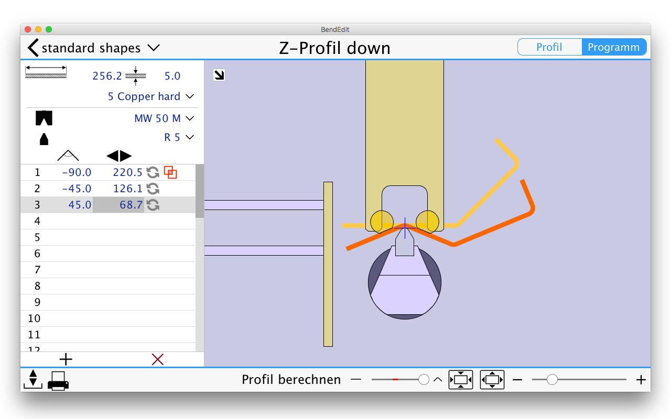Image resolution: width=671 pixels, height=419 pixels.
Task: Click the sheet length field 256.2
Action: [107, 76]
